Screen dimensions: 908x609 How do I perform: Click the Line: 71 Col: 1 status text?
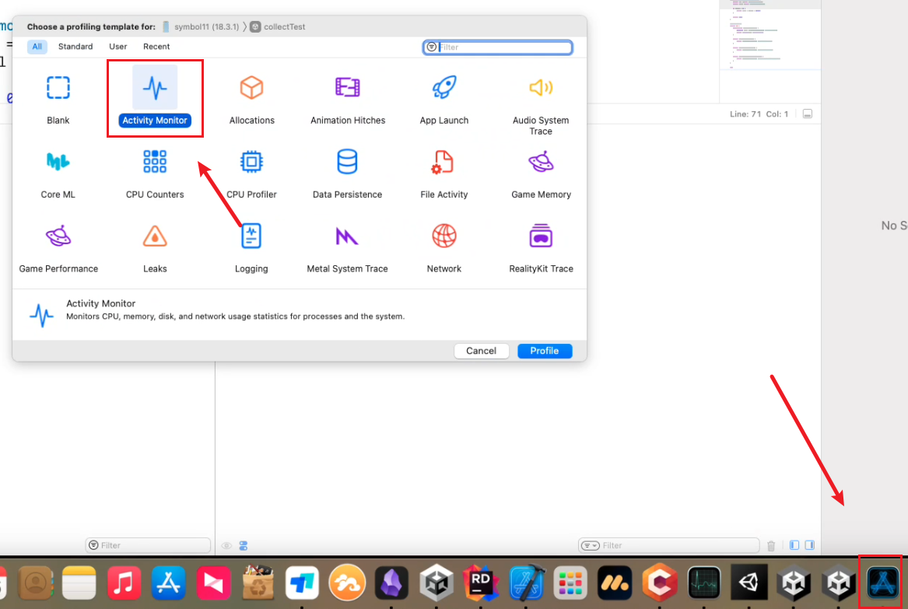pos(759,114)
